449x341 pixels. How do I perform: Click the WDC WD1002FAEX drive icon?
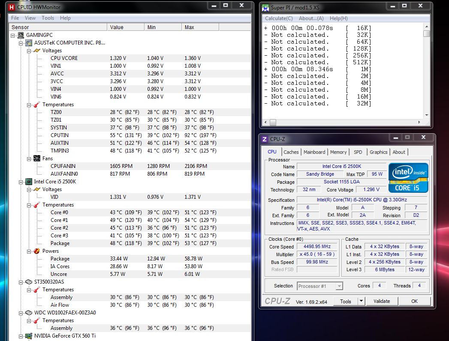coord(29,313)
